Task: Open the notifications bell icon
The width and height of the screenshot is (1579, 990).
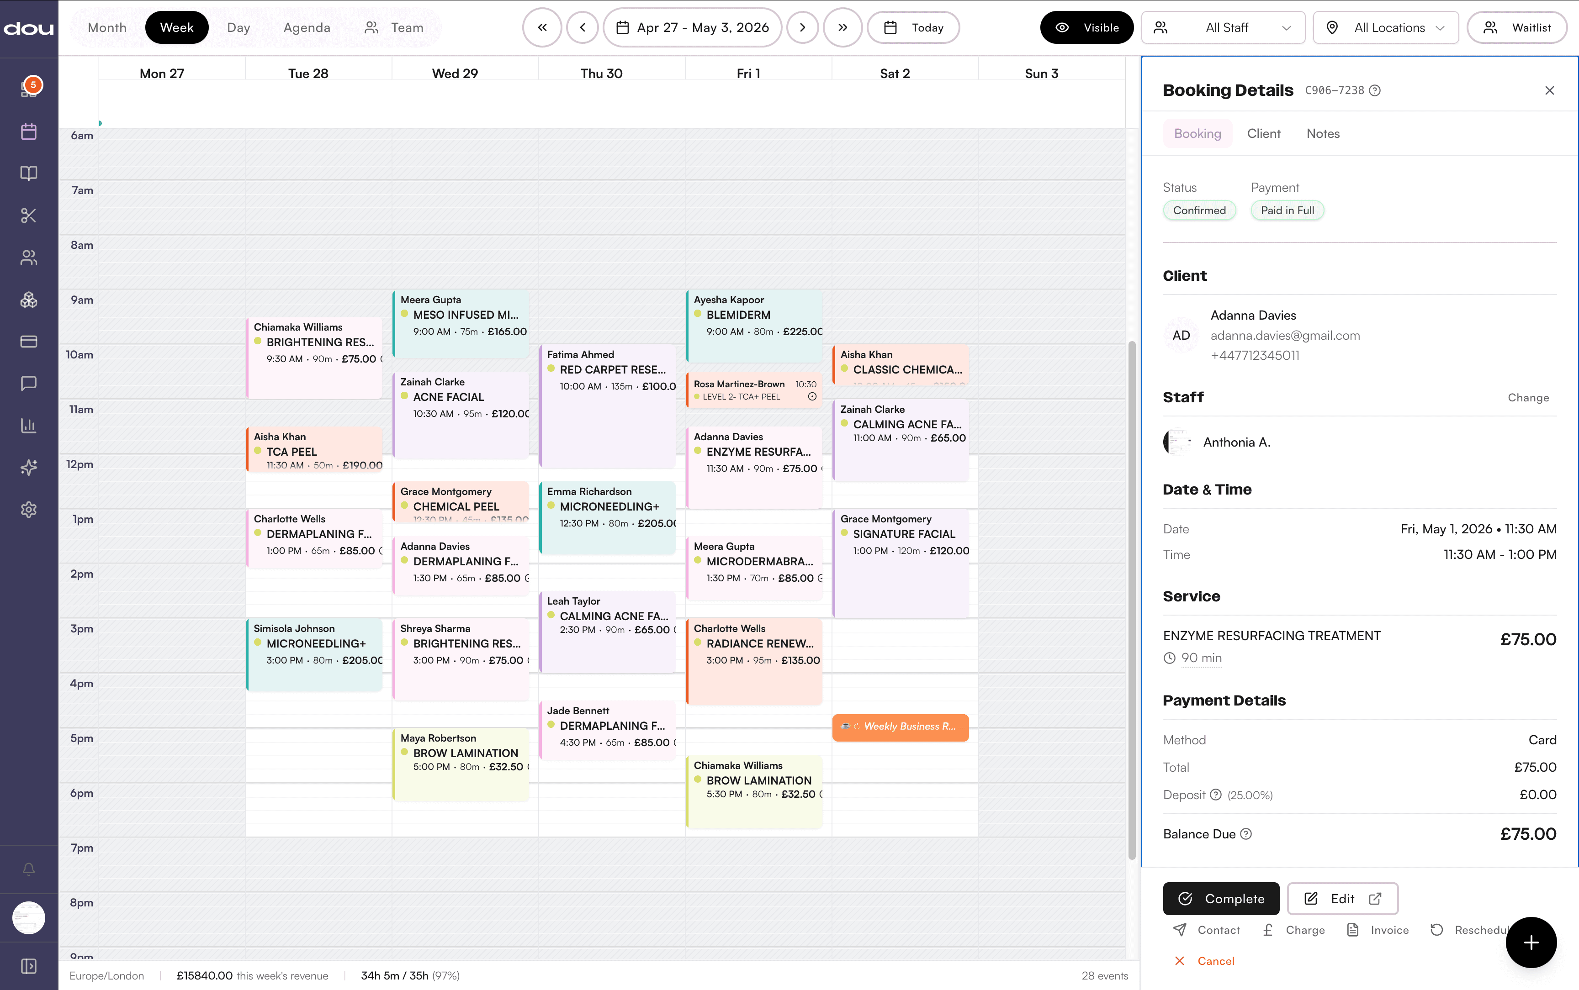Action: (x=29, y=868)
